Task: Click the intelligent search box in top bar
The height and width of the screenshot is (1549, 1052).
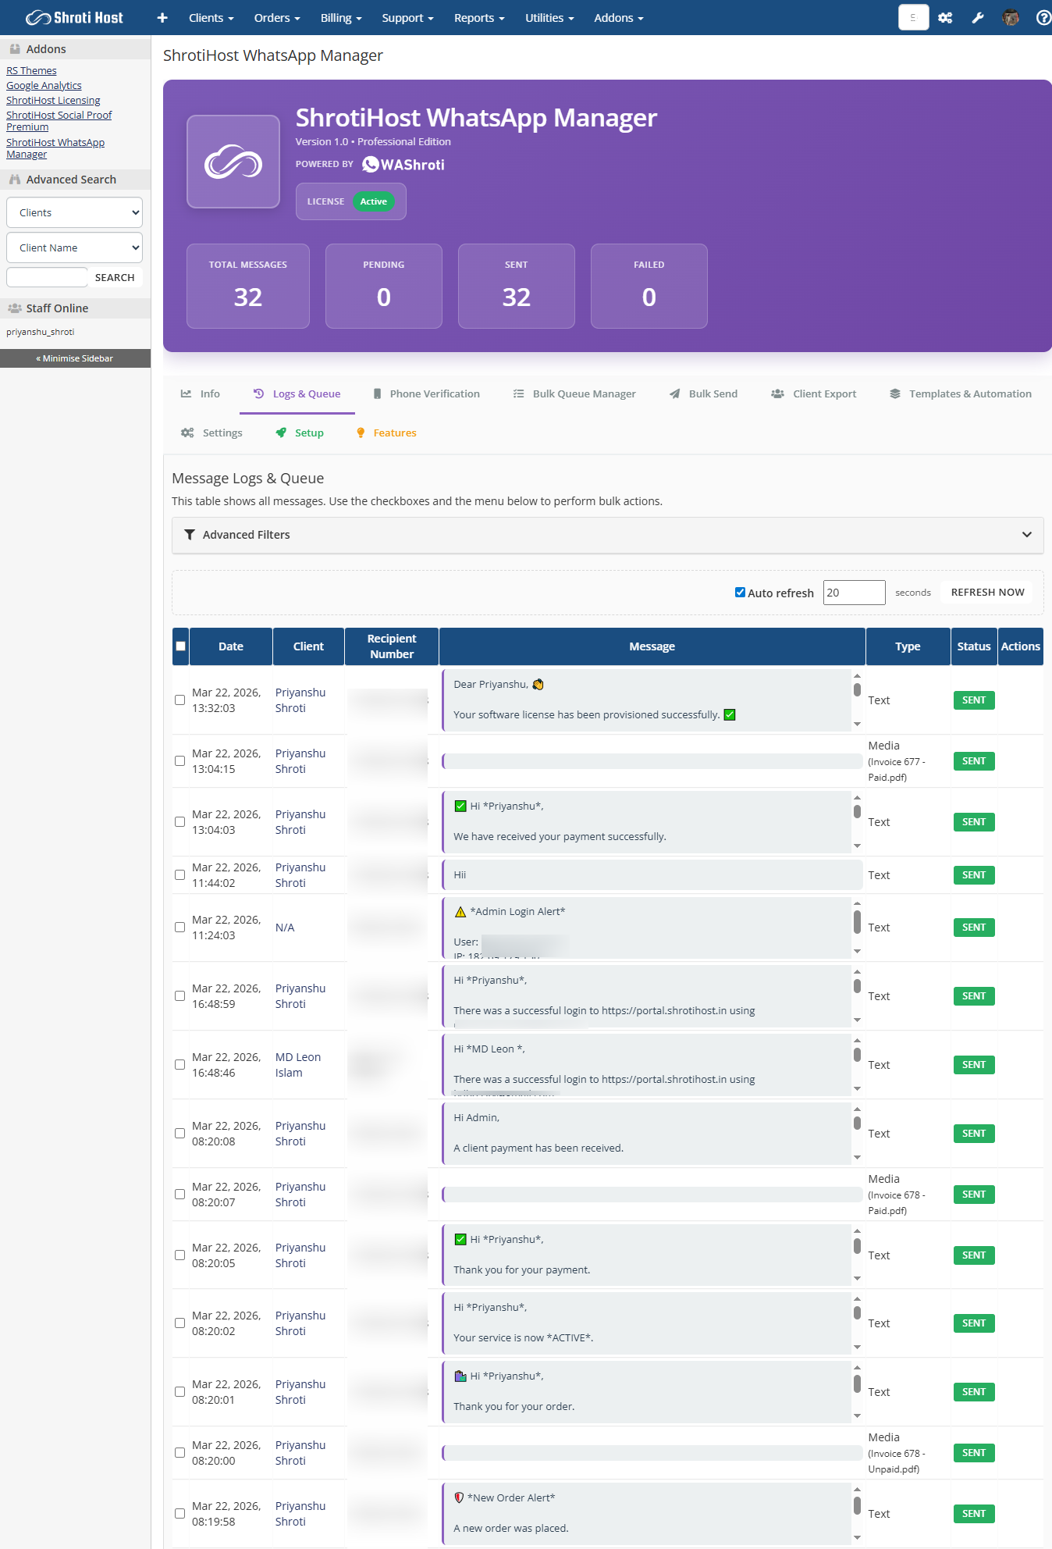Action: click(913, 17)
